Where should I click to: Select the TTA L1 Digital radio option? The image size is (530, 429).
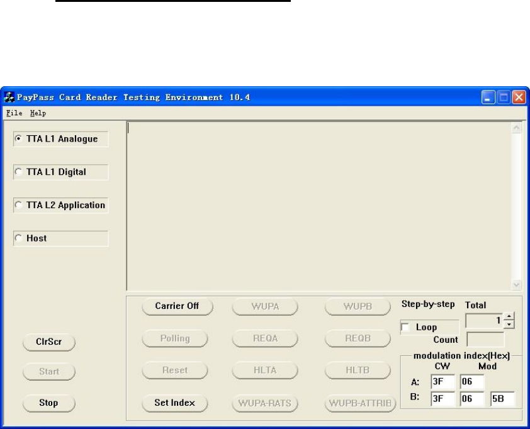(x=61, y=172)
